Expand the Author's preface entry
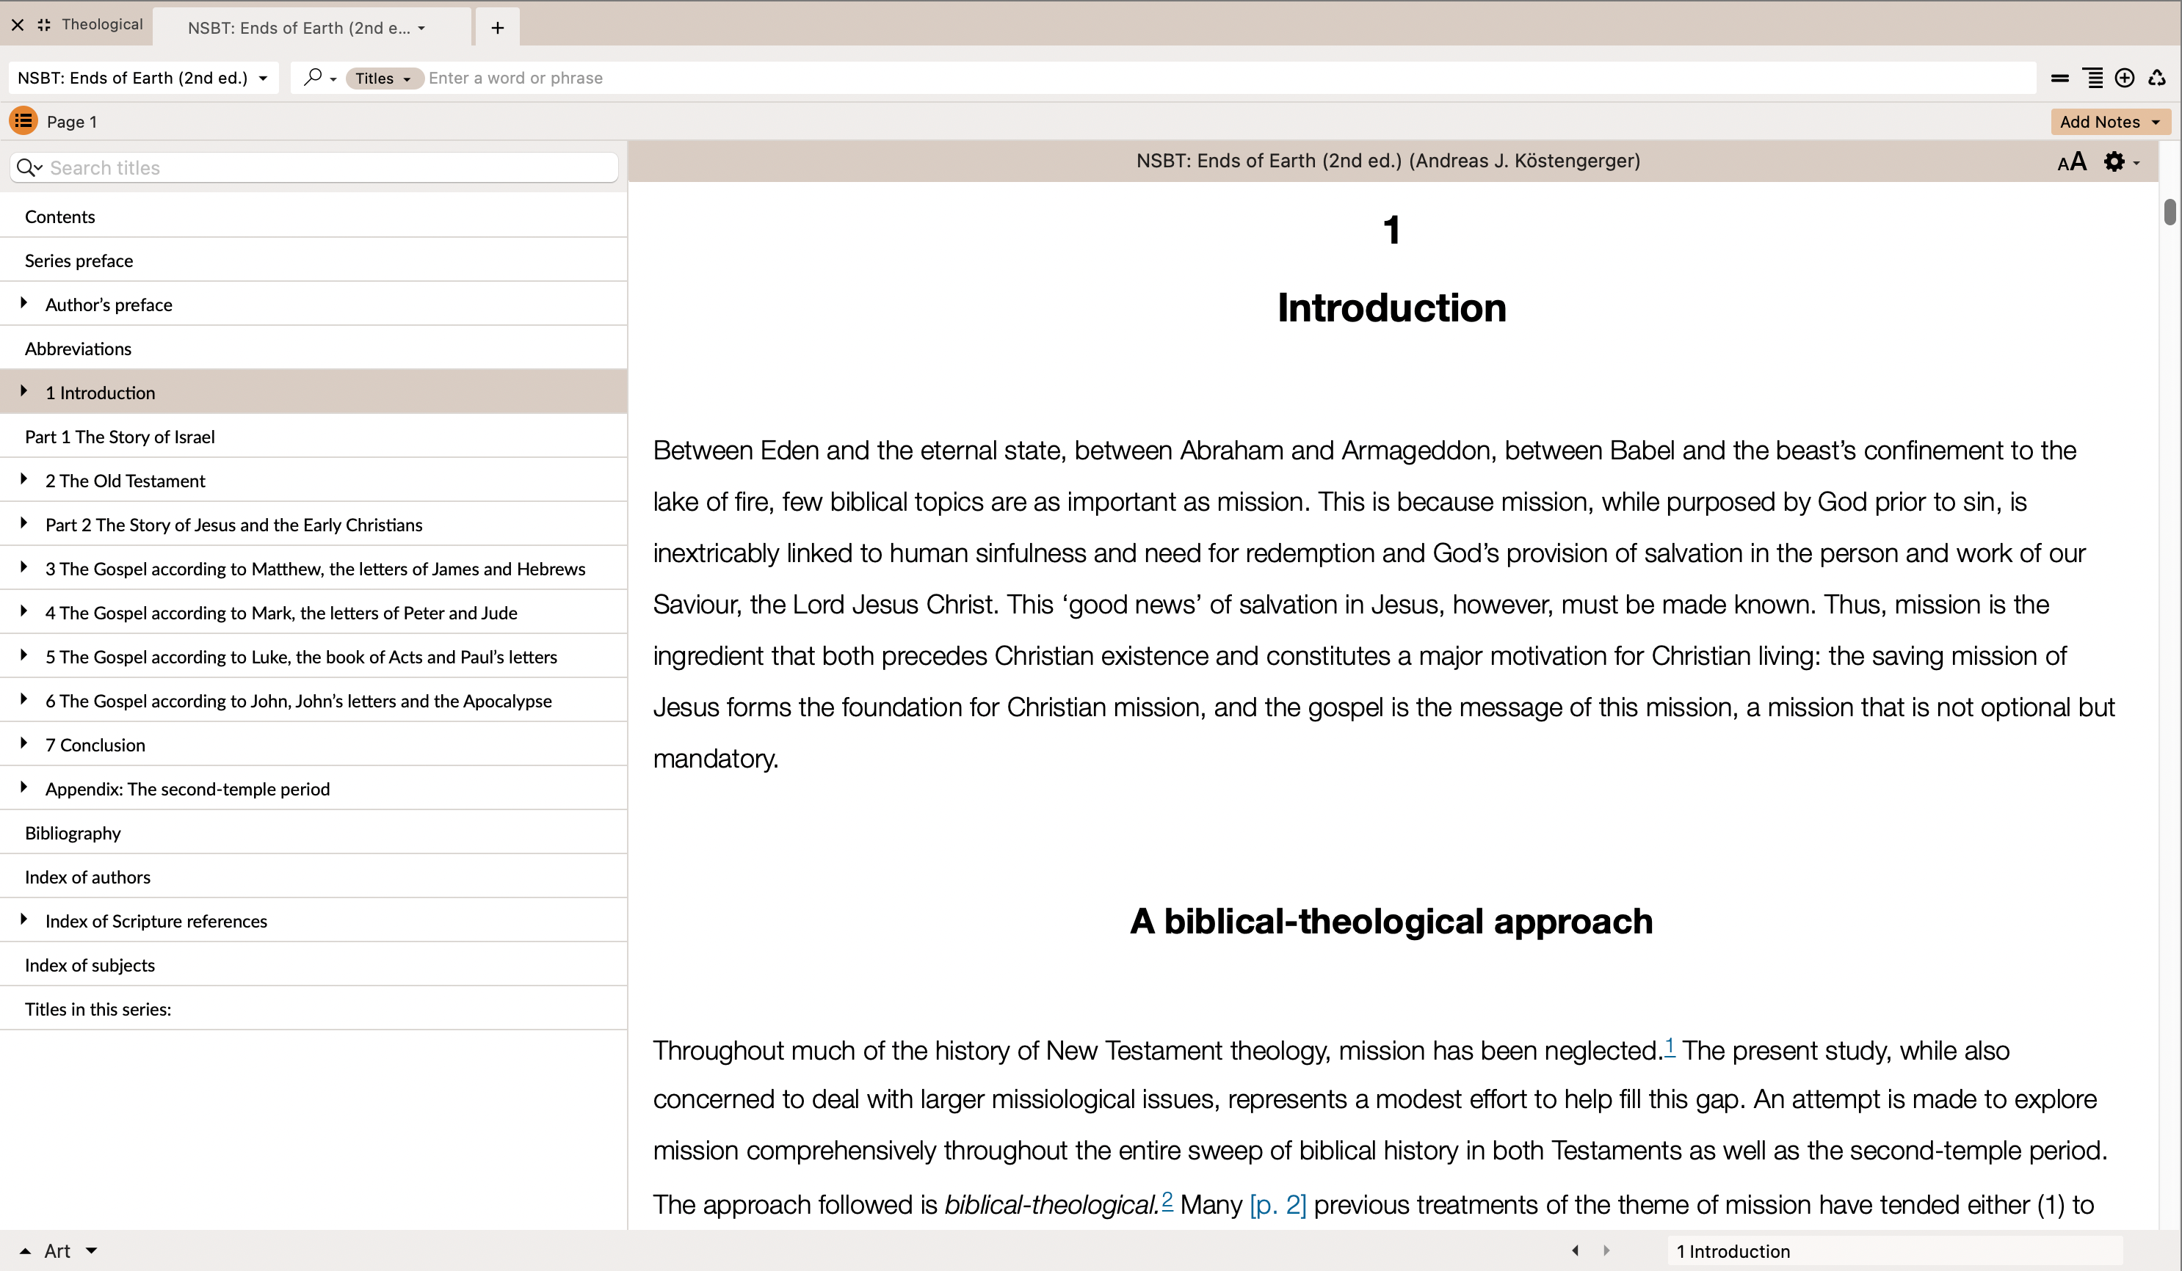2182x1271 pixels. point(24,303)
